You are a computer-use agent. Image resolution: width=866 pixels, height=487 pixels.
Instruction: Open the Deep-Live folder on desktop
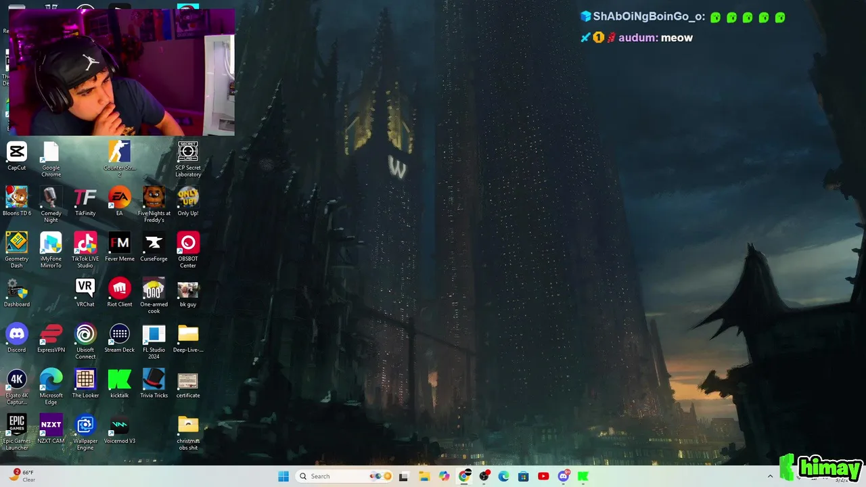point(188,338)
